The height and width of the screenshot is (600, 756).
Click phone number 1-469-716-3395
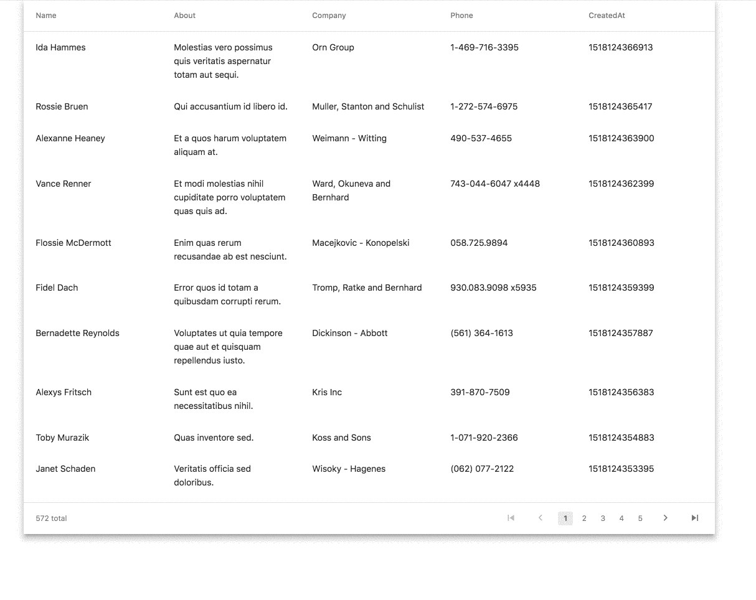[484, 47]
